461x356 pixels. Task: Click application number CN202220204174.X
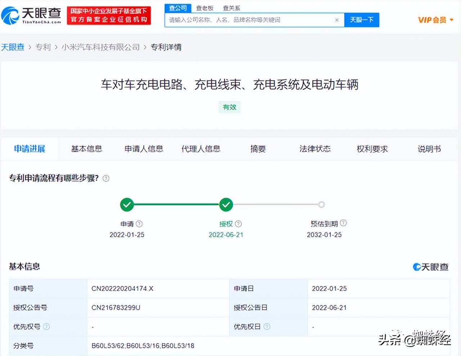(x=122, y=289)
